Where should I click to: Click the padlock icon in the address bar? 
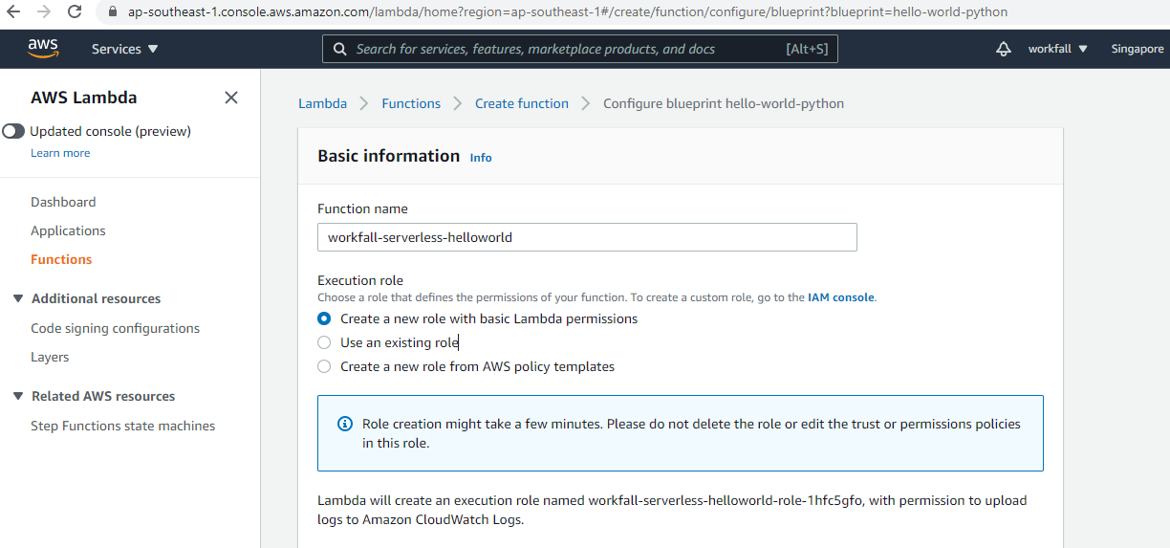[113, 12]
